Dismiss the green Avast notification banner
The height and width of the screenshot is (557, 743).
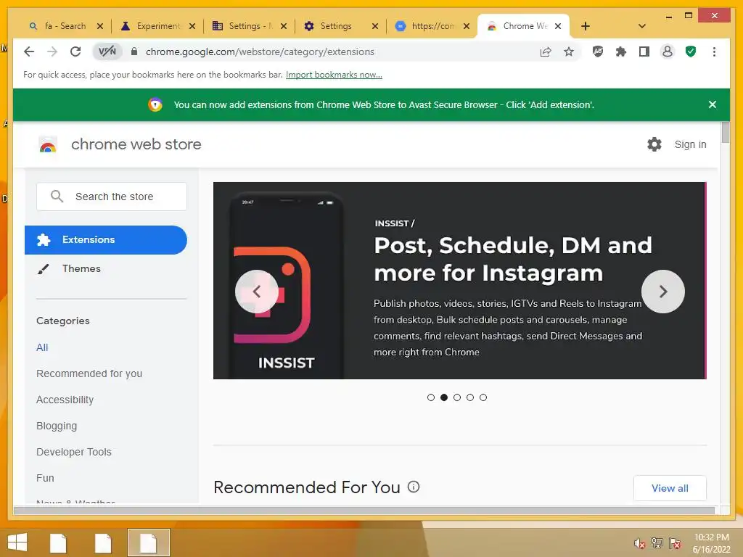click(712, 104)
